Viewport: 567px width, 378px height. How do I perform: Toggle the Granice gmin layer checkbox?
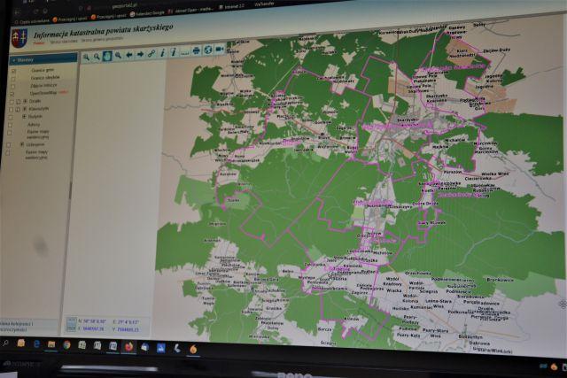pyautogui.click(x=13, y=72)
